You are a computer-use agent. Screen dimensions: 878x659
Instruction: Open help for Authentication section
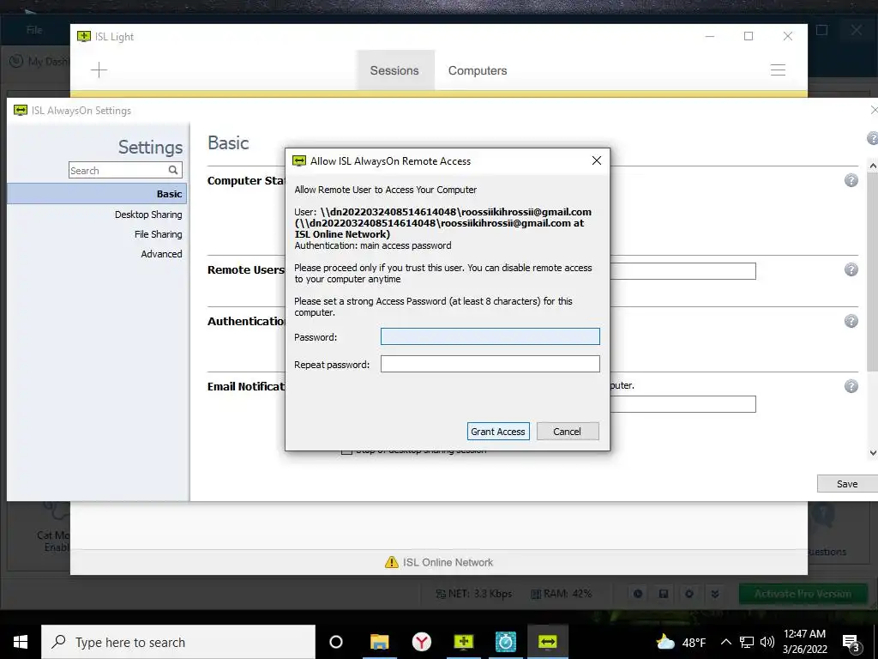click(x=851, y=321)
